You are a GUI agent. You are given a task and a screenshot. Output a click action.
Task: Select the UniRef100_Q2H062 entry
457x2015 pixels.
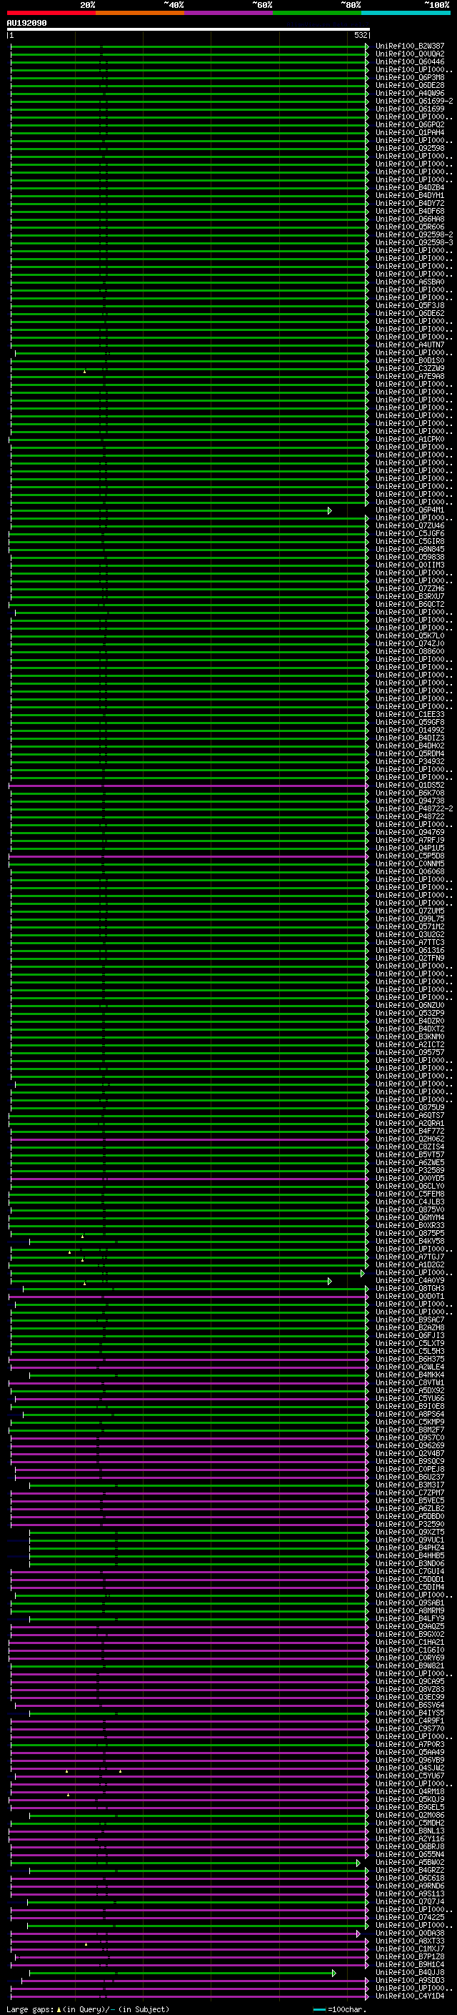pyautogui.click(x=409, y=1139)
